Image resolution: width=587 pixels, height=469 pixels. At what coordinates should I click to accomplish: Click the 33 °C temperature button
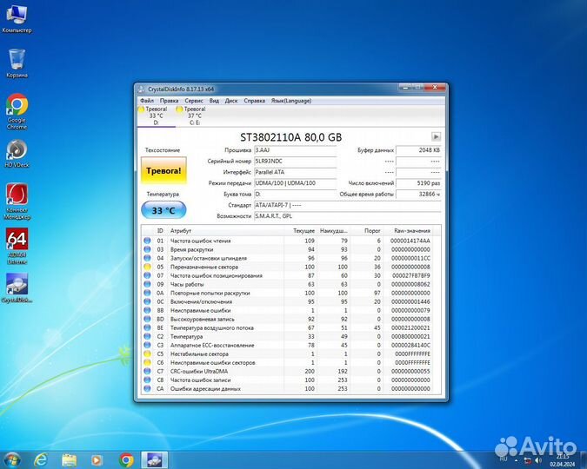pos(163,210)
